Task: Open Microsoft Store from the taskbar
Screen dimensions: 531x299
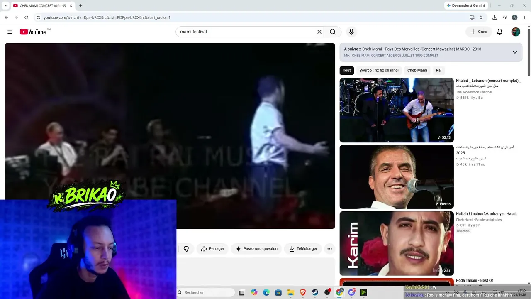Action: point(278,292)
